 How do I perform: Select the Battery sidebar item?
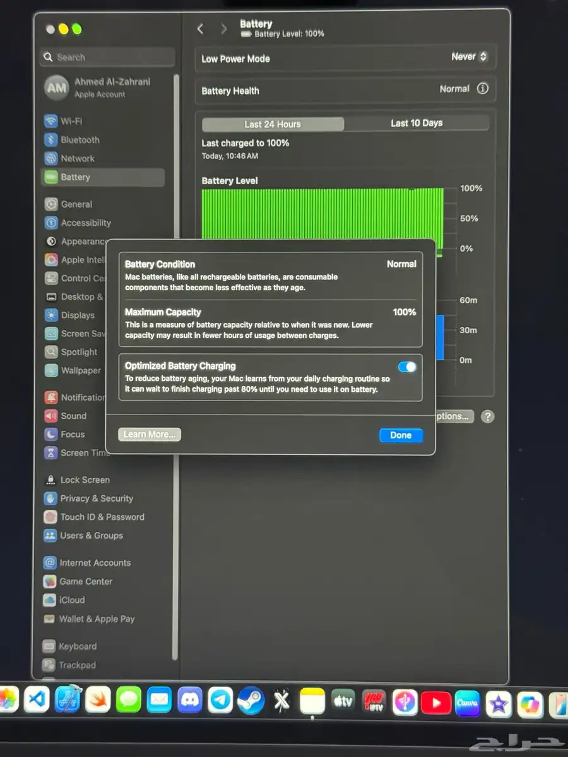[103, 177]
